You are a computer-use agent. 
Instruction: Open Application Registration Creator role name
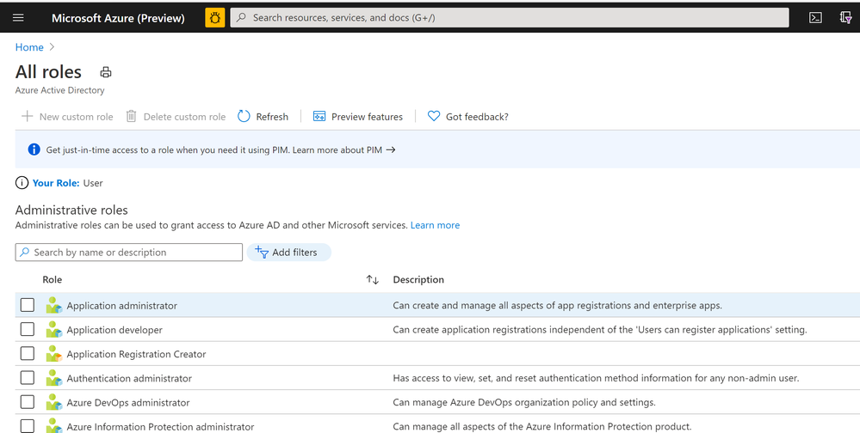(137, 354)
